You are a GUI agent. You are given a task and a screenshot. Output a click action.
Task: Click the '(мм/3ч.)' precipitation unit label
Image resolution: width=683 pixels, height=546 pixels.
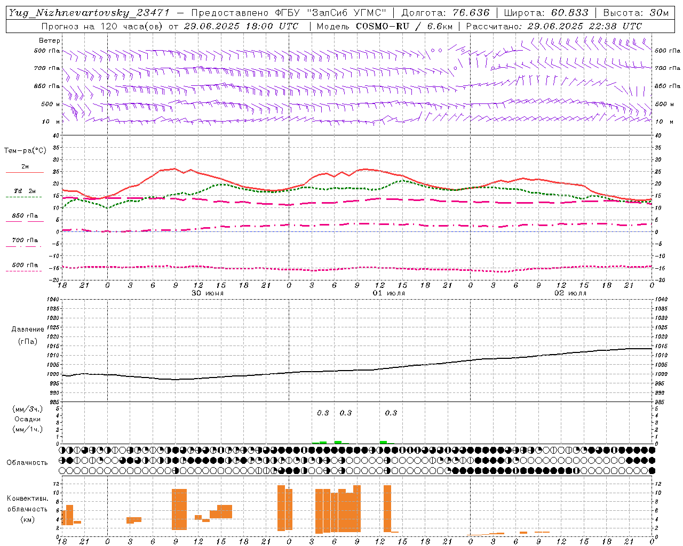[27, 409]
